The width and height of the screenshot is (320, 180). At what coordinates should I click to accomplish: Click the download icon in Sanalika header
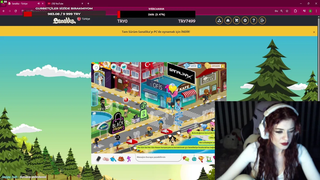219,20
